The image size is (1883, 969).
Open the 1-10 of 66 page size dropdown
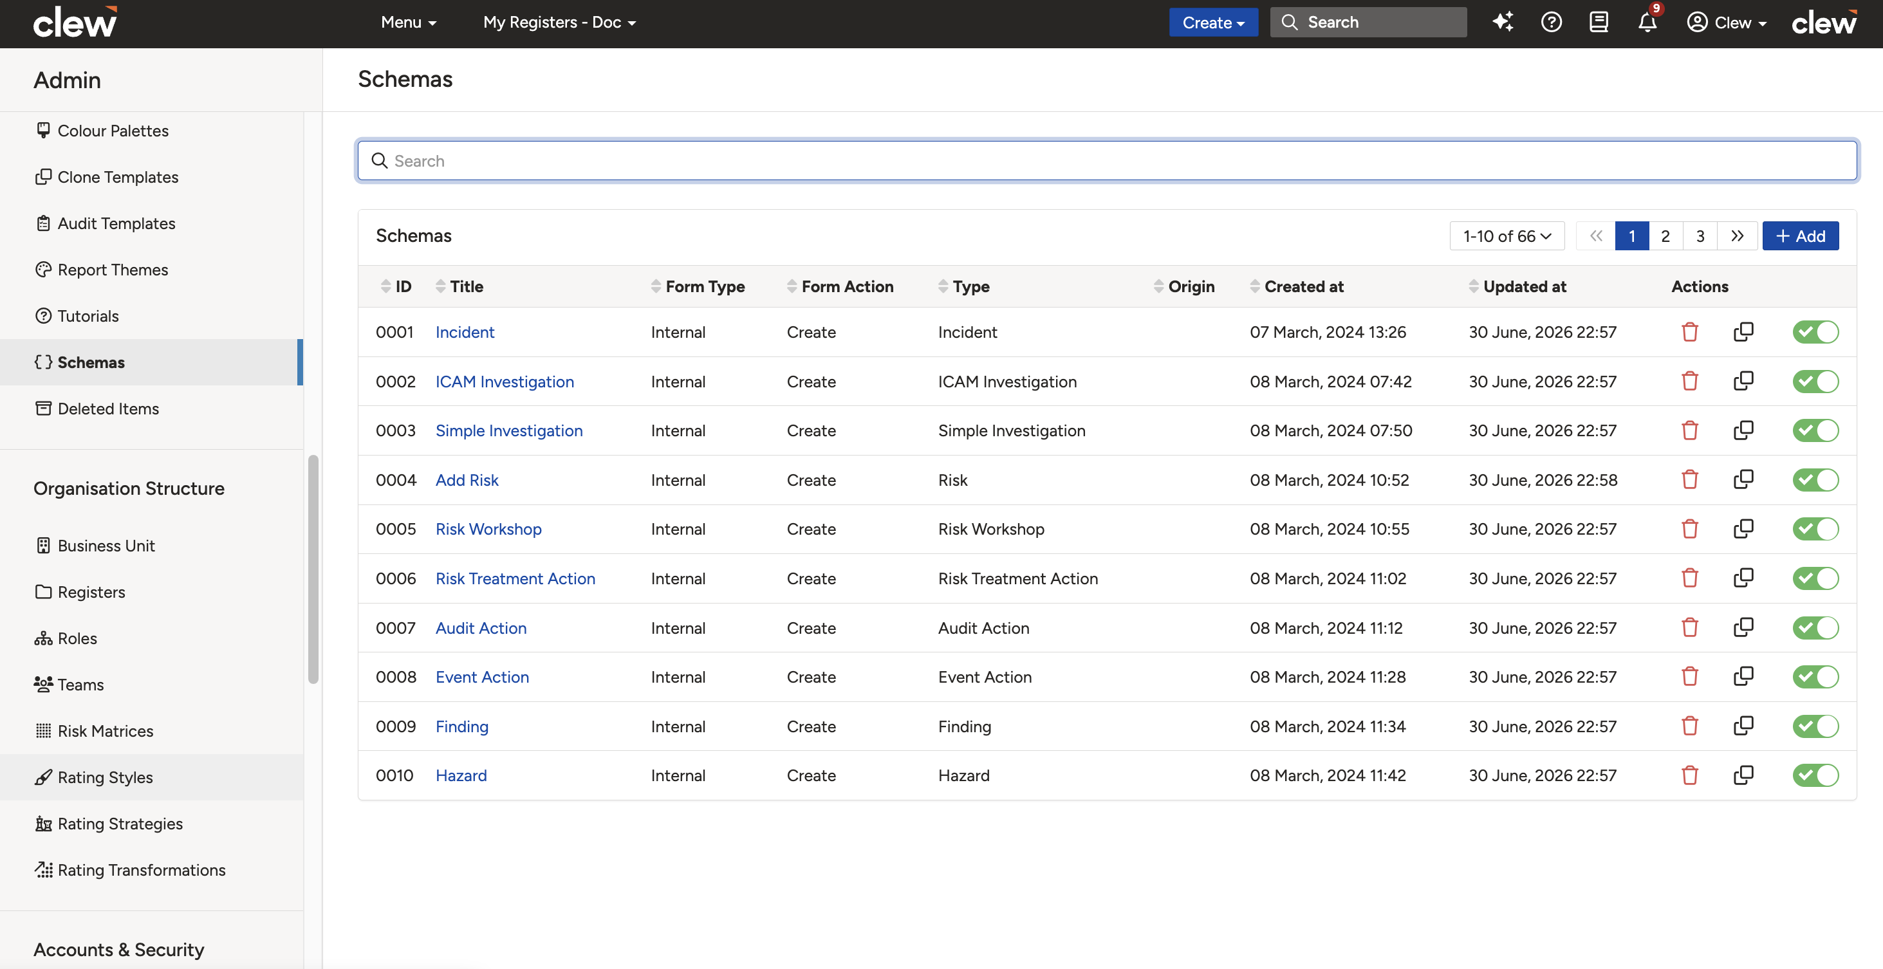click(x=1507, y=236)
